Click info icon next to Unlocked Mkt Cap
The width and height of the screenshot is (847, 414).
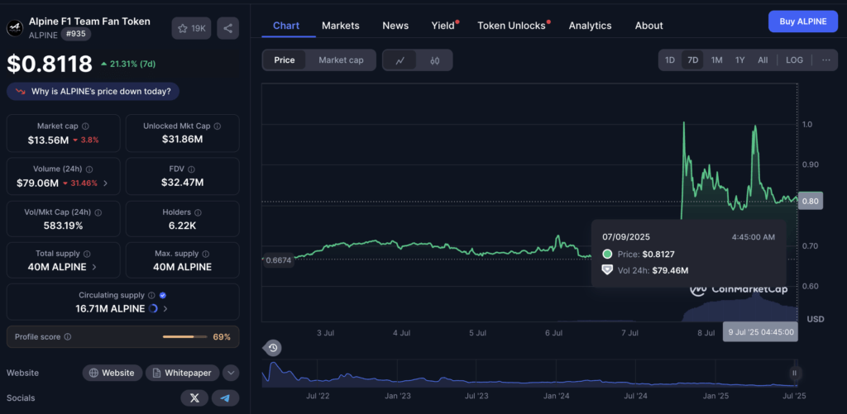coord(218,126)
